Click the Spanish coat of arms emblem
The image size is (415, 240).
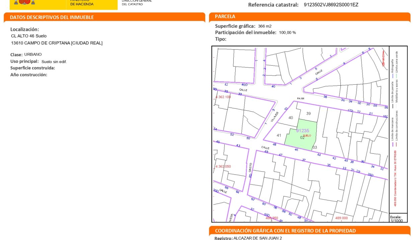24,2
